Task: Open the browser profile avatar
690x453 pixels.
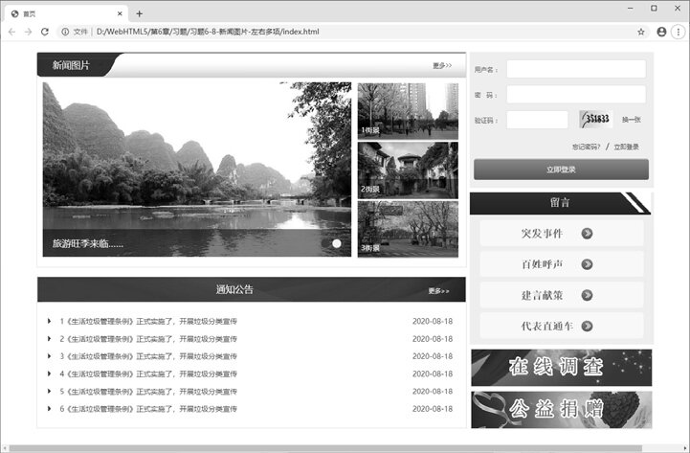Action: tap(661, 32)
